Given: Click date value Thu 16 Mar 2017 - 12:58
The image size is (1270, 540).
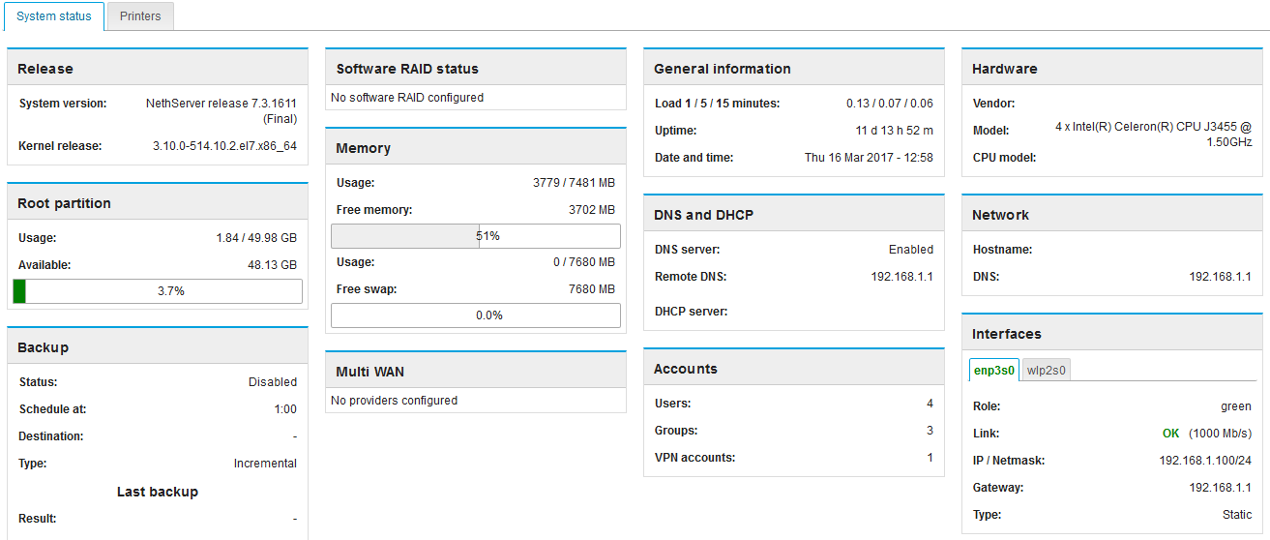Looking at the screenshot, I should tap(869, 158).
